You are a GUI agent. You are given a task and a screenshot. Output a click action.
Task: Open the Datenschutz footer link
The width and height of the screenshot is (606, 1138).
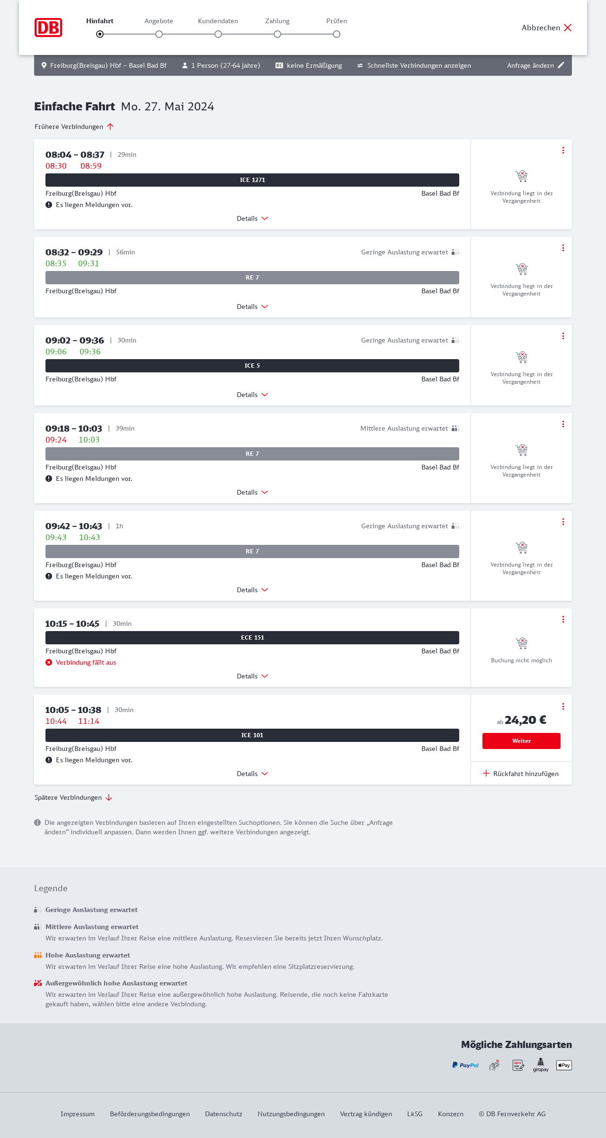click(223, 1114)
